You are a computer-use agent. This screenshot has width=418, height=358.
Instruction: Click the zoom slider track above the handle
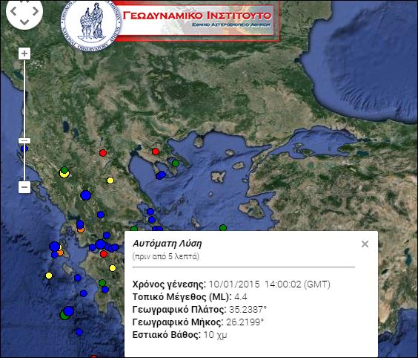click(x=24, y=99)
